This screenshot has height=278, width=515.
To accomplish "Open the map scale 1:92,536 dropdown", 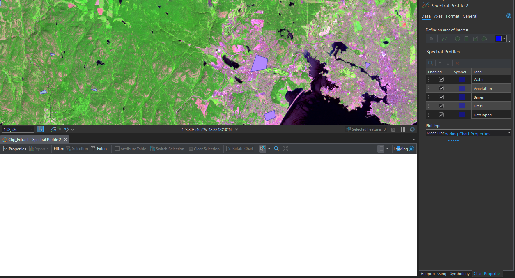I will coord(32,129).
